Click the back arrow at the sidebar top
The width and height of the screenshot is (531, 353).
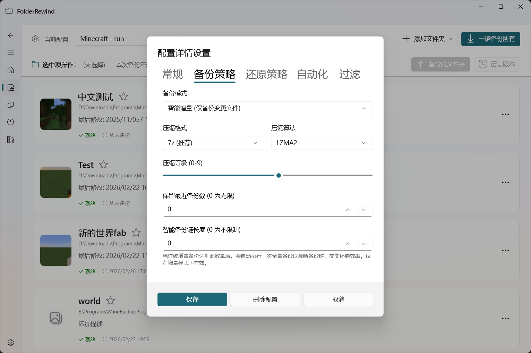coord(10,35)
